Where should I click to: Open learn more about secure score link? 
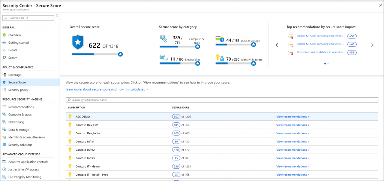pos(107,89)
